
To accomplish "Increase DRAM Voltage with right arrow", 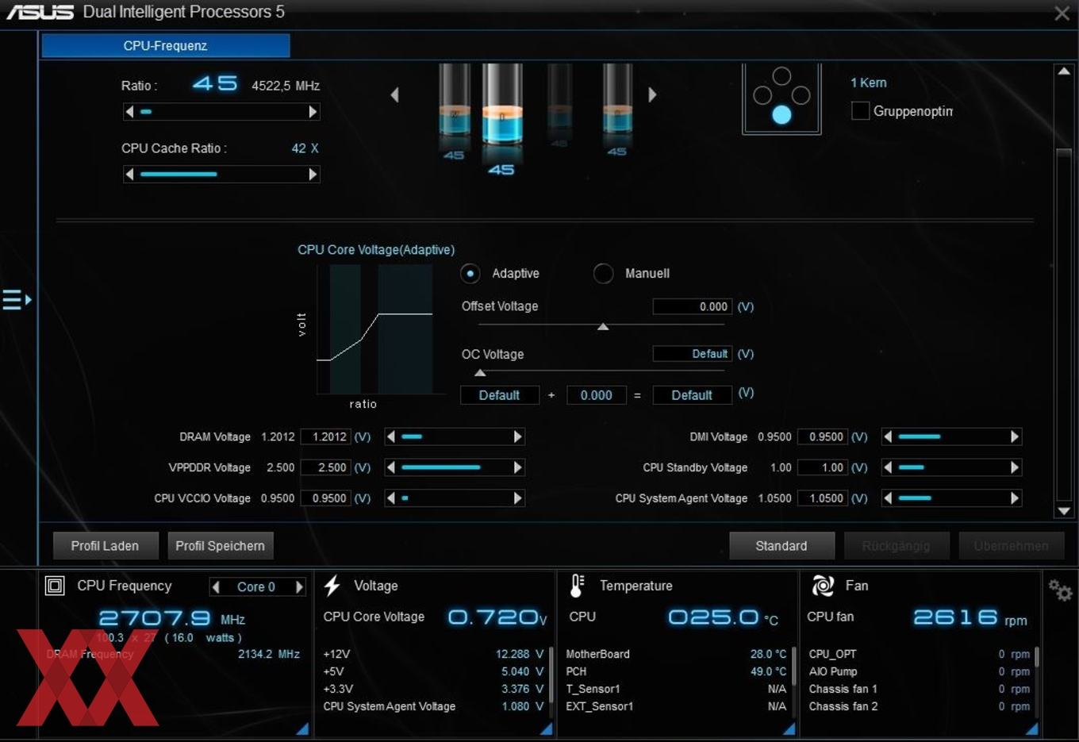I will click(518, 436).
